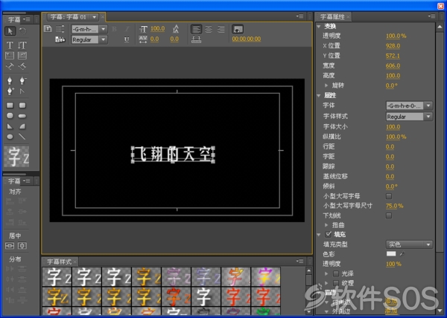
Task: Enable 小型大写字母 checkbox
Action: coord(389,196)
